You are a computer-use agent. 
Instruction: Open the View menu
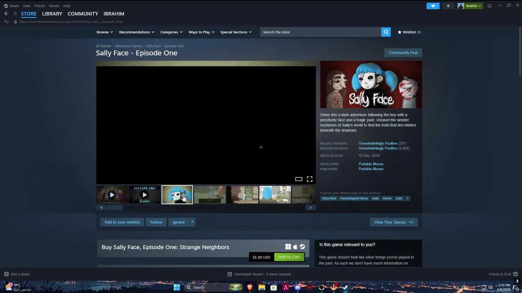(x=27, y=6)
